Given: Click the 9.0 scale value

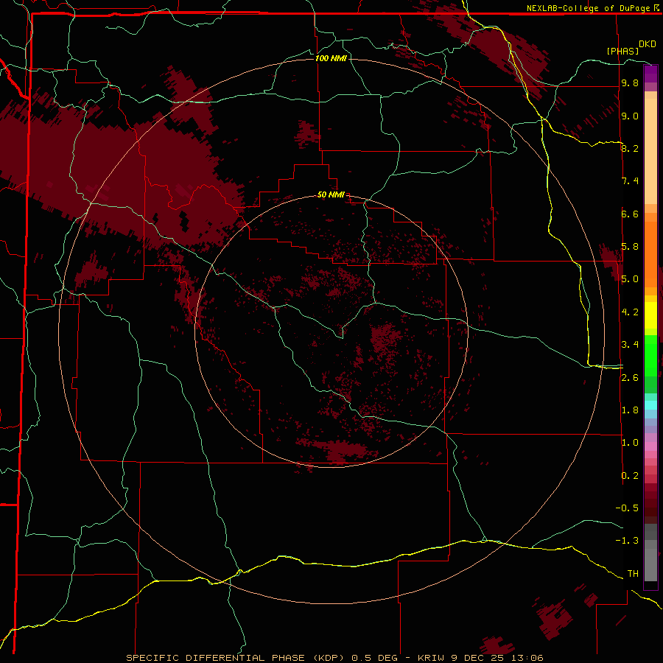Looking at the screenshot, I should point(630,116).
